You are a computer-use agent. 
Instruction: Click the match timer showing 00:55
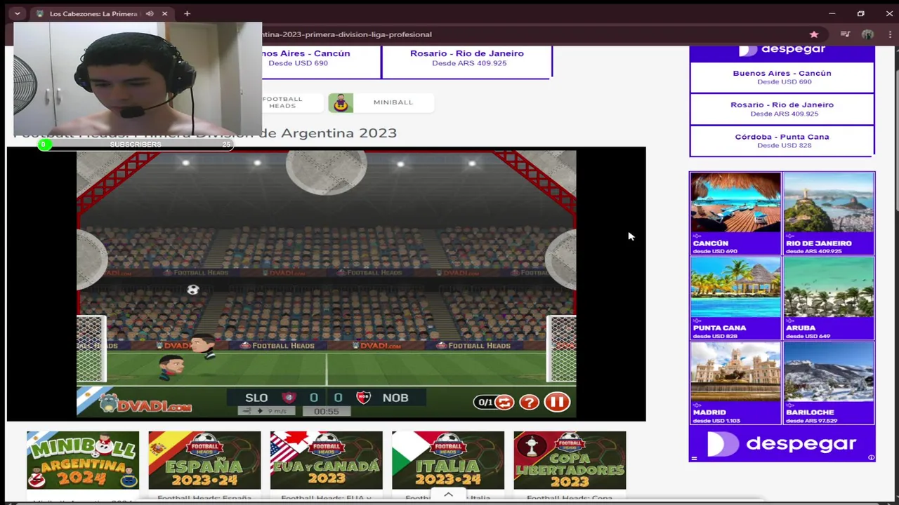[x=327, y=412]
